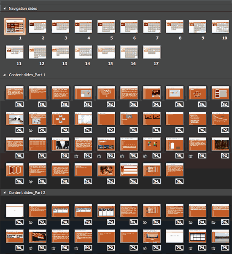Select slide 52 thumbnail with orange texture photo
This screenshot has width=232, height=254.
click(106, 170)
